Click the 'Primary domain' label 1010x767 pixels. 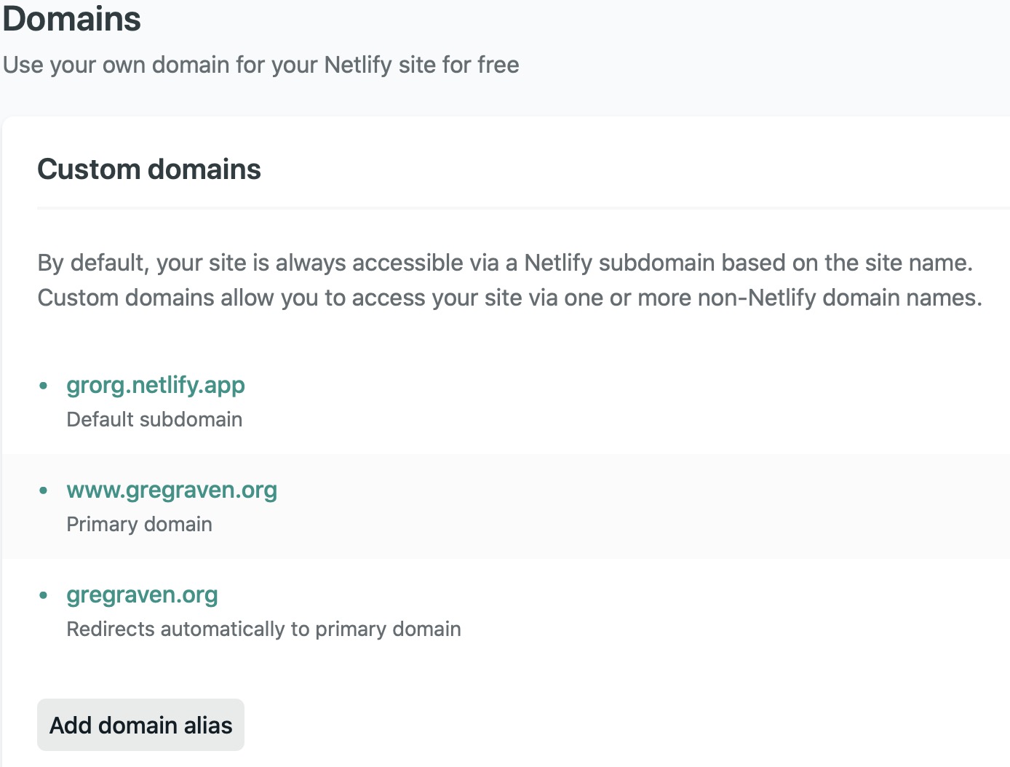pos(139,524)
